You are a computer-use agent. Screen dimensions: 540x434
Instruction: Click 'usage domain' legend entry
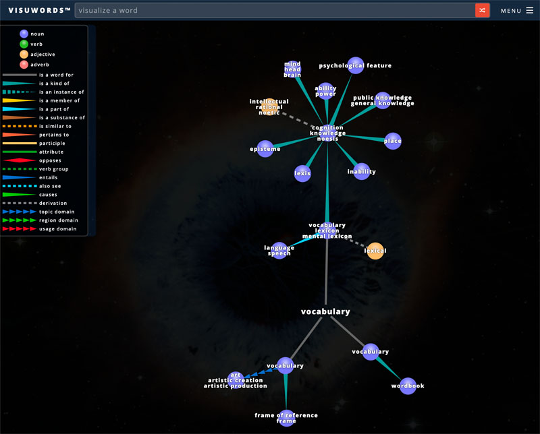(39, 228)
